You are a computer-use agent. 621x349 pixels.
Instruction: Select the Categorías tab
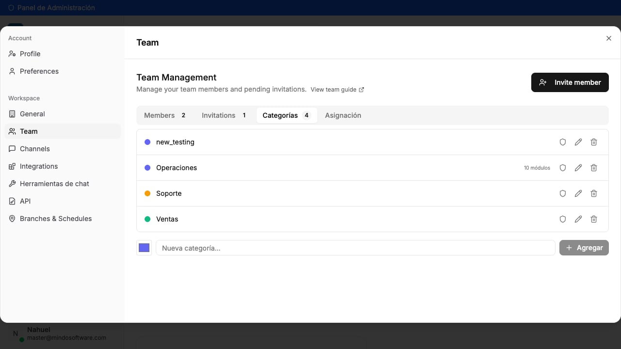pos(287,115)
